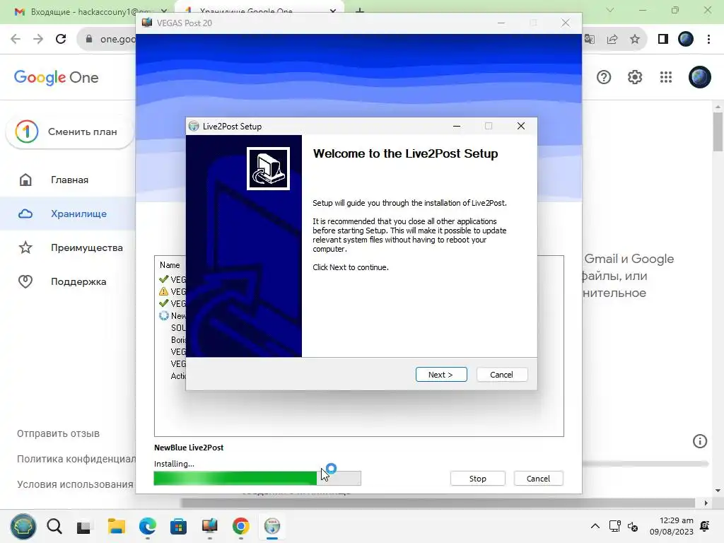Click the Google One logo
The image size is (724, 543).
click(x=56, y=78)
